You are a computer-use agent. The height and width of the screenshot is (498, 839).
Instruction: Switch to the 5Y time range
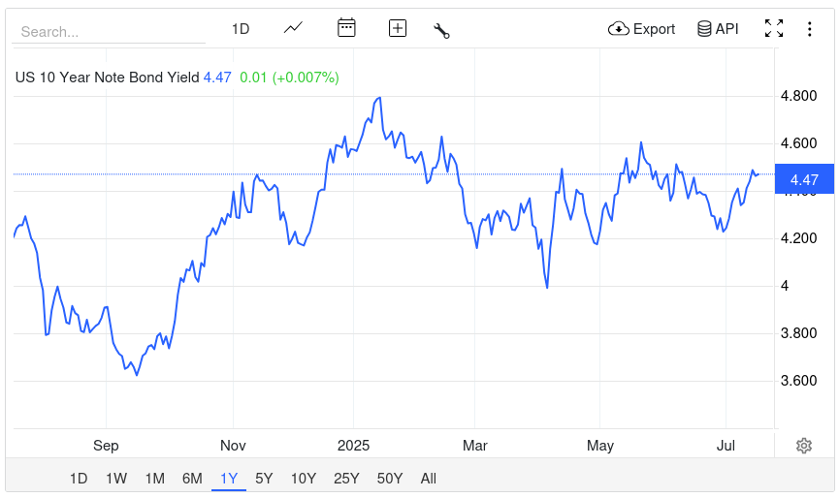264,478
